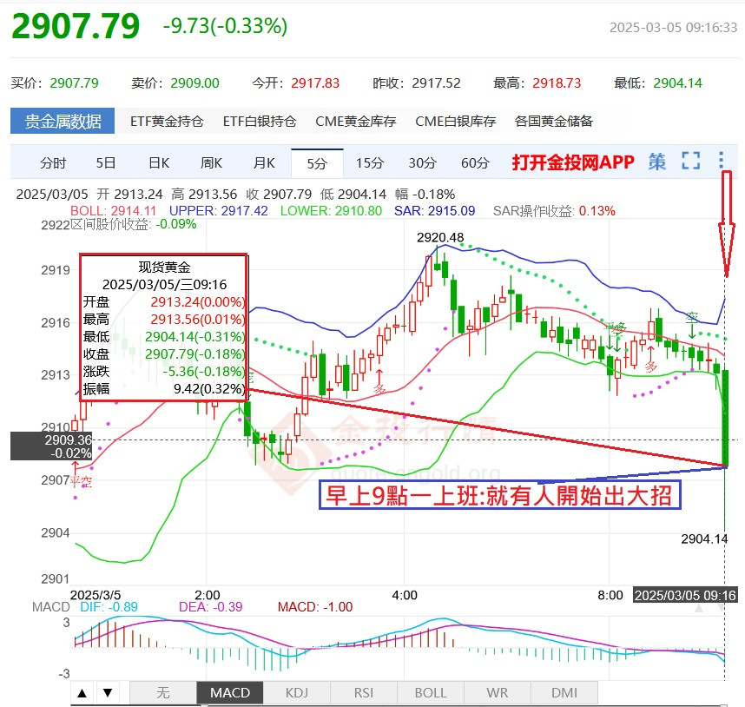The width and height of the screenshot is (745, 707).
Task: Click the down triangle indicator button
Action: [108, 693]
